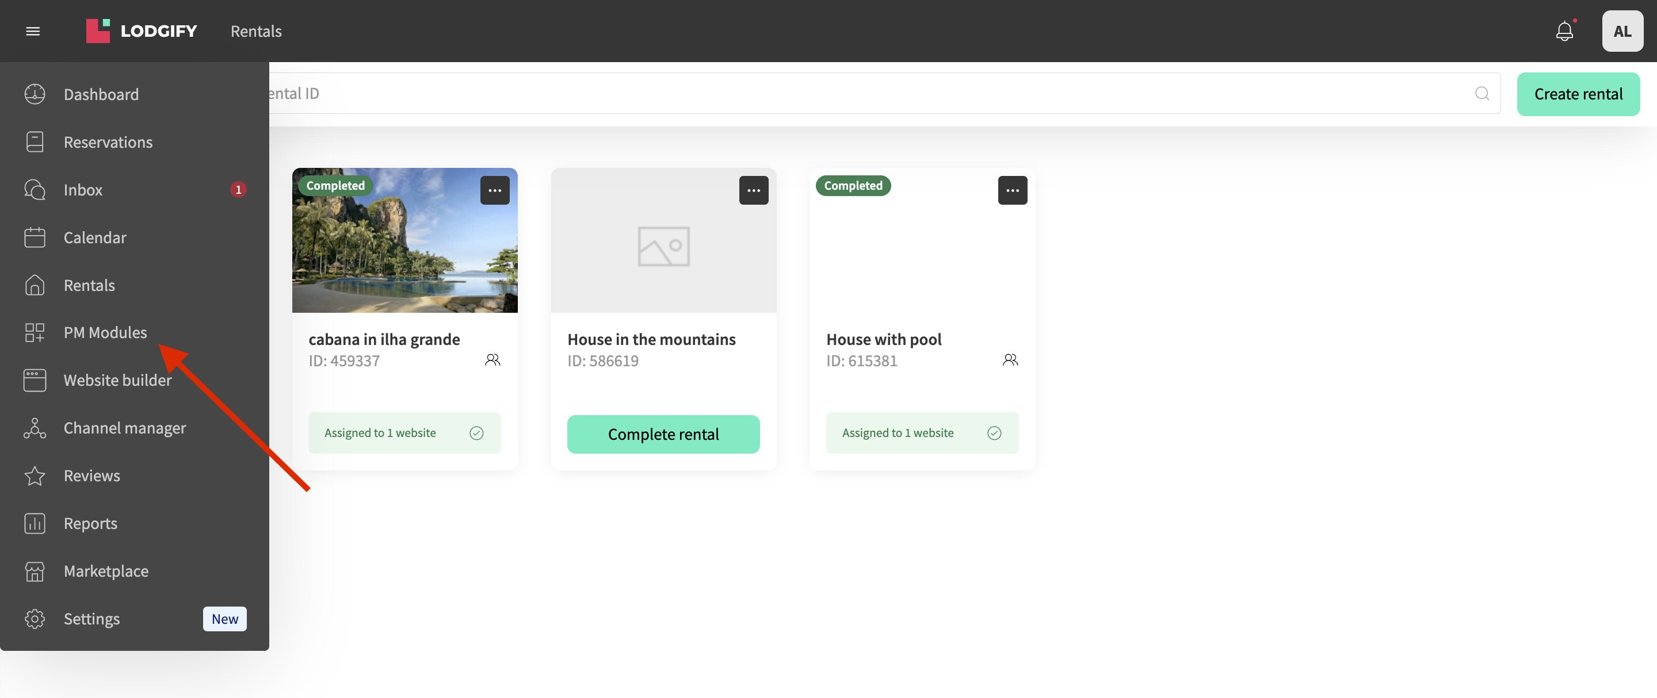Click the Inbox unread count badge
Image resolution: width=1657 pixels, height=698 pixels.
238,190
